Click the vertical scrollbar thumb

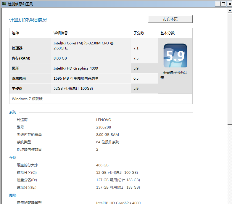coord(230,69)
